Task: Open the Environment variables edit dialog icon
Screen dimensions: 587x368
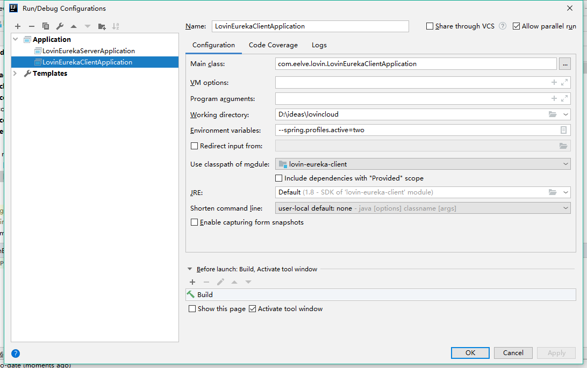Action: click(x=564, y=130)
